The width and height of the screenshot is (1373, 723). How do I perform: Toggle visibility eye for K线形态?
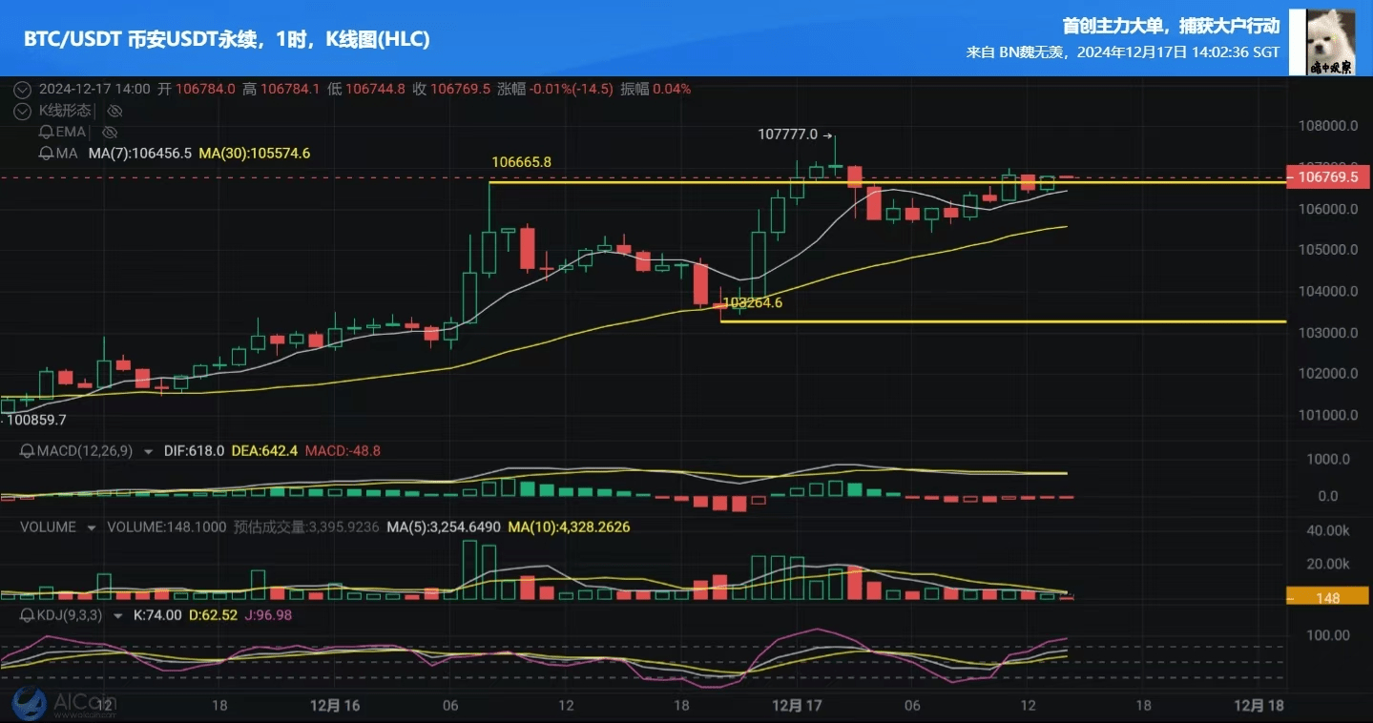(114, 111)
